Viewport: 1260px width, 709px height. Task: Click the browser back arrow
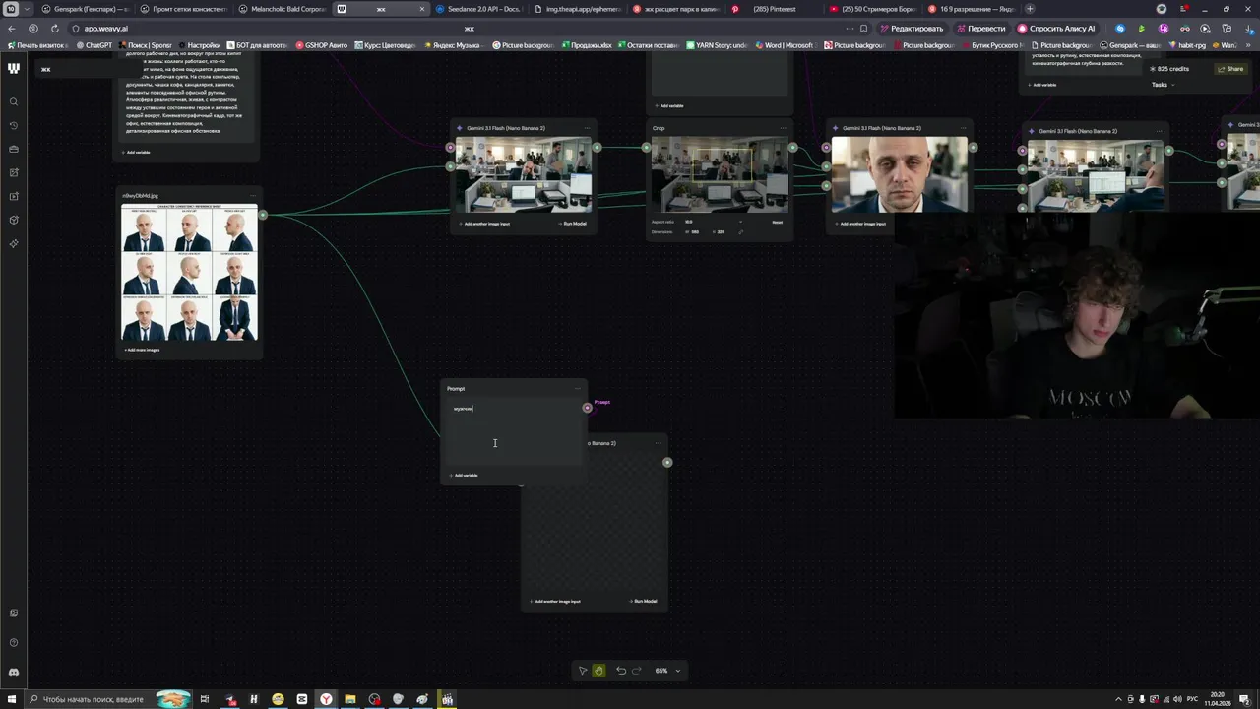tap(12, 29)
